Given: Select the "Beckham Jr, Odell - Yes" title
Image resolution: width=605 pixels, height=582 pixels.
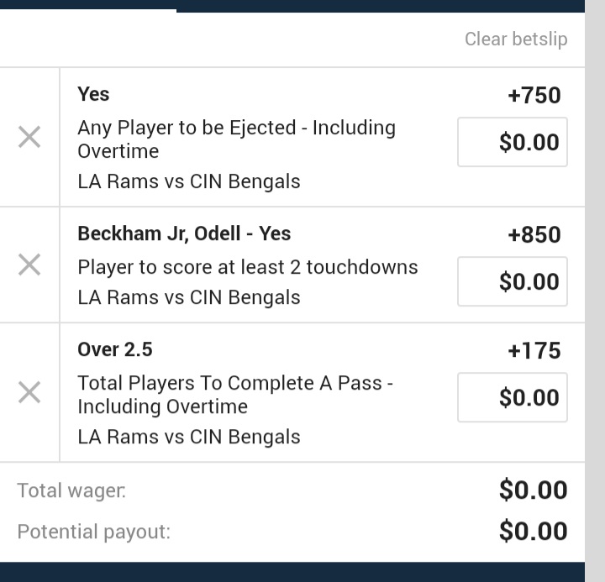Looking at the screenshot, I should click(x=184, y=233).
